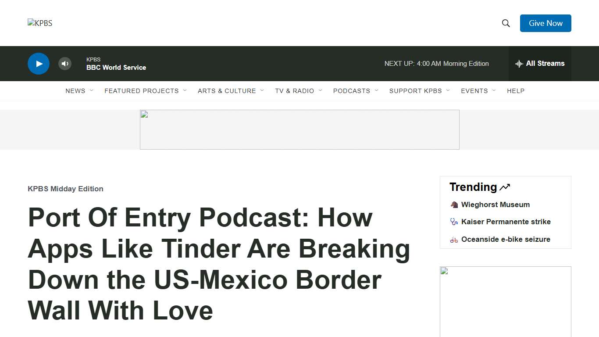Click the KPBS logo
Viewport: 599px width, 337px height.
40,23
